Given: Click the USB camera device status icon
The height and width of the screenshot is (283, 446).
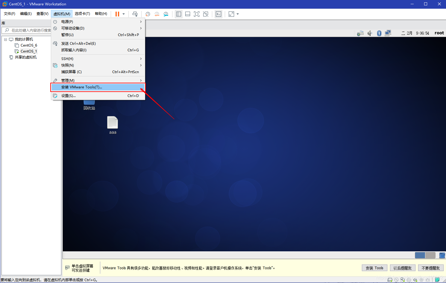Looking at the screenshot, I should [x=421, y=280].
